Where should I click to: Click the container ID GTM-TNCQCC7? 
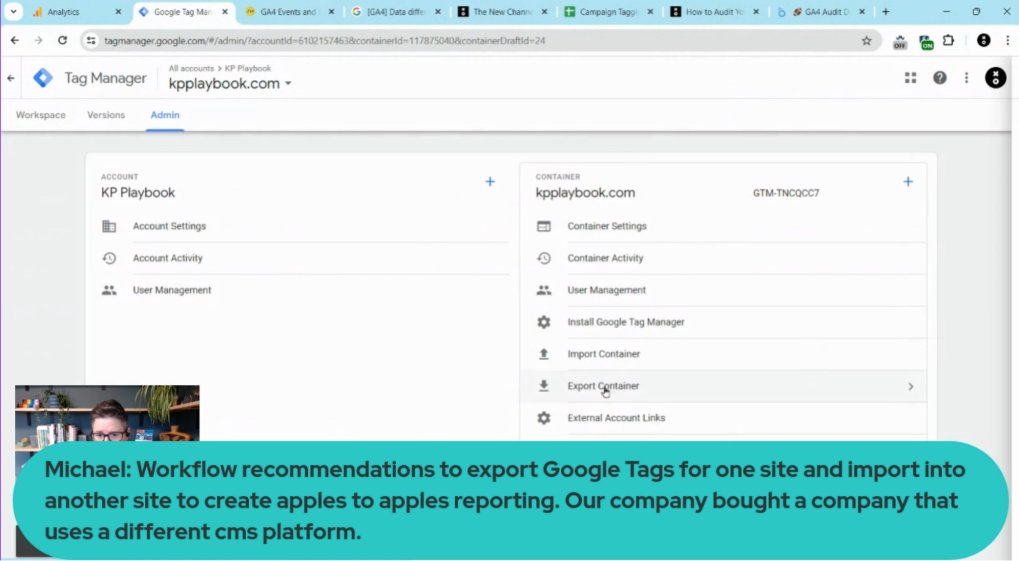[x=786, y=193]
